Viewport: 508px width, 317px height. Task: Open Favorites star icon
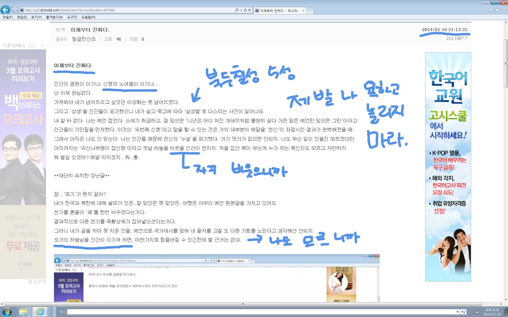(497, 10)
